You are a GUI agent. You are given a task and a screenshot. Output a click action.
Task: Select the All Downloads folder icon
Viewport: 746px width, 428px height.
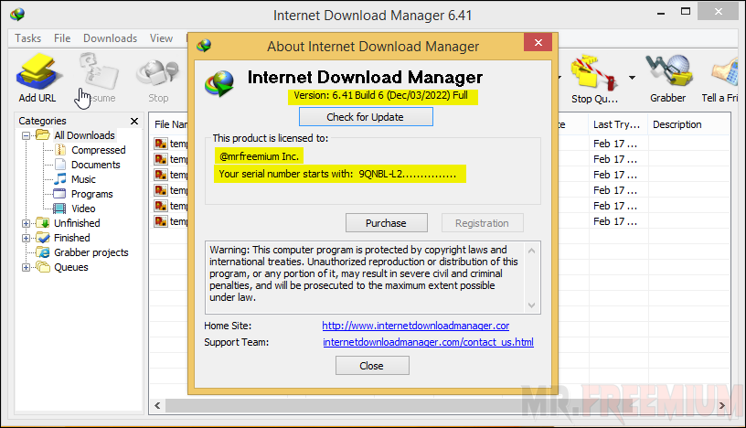43,135
